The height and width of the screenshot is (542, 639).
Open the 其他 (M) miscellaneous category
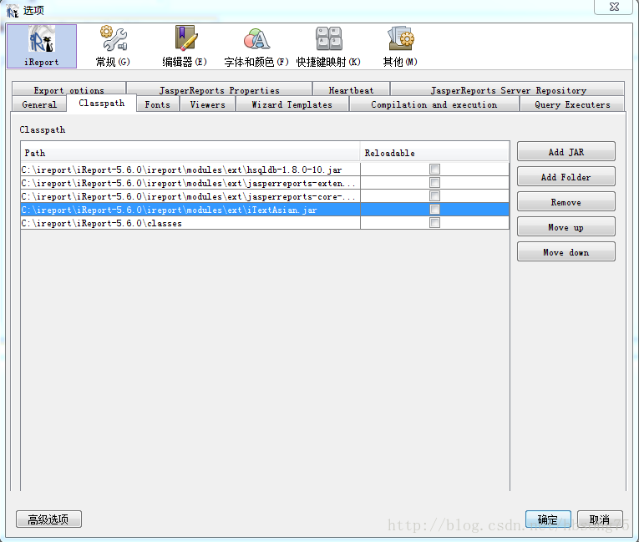pyautogui.click(x=400, y=46)
